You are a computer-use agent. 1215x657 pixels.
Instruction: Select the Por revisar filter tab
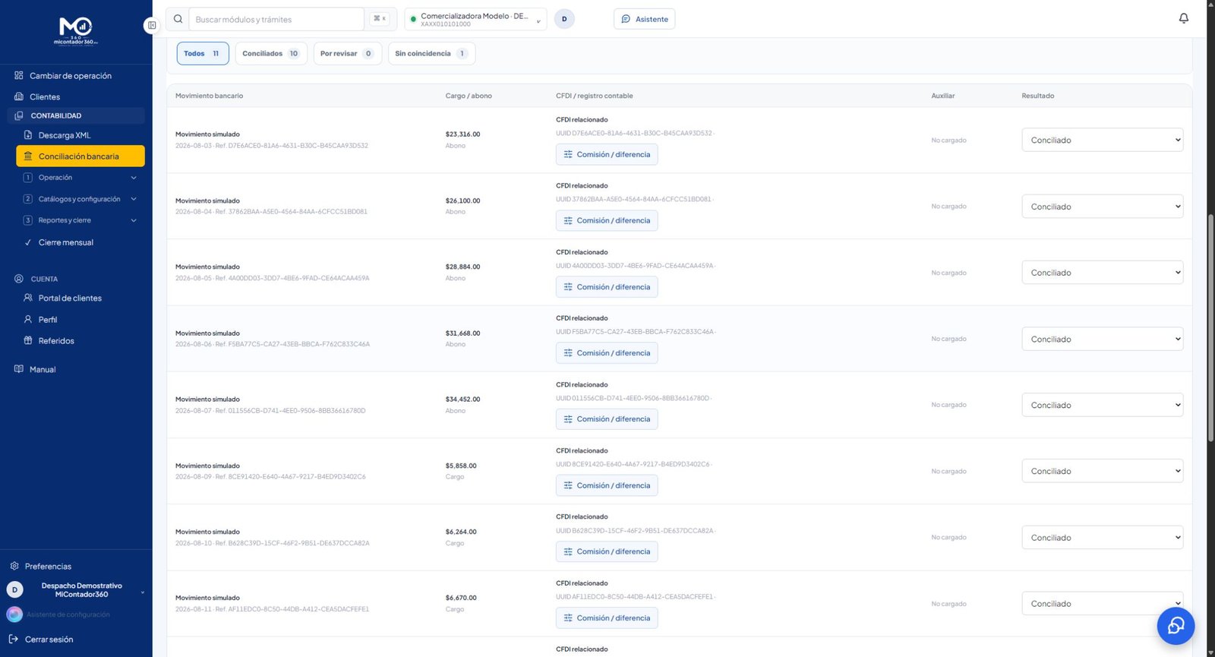tap(347, 53)
